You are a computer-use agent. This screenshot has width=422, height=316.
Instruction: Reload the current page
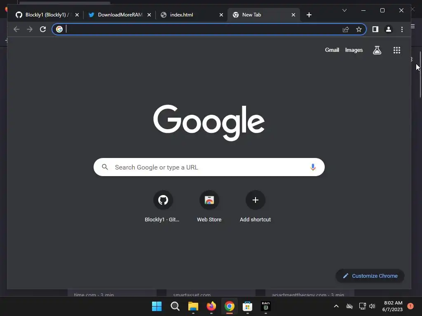tap(43, 29)
